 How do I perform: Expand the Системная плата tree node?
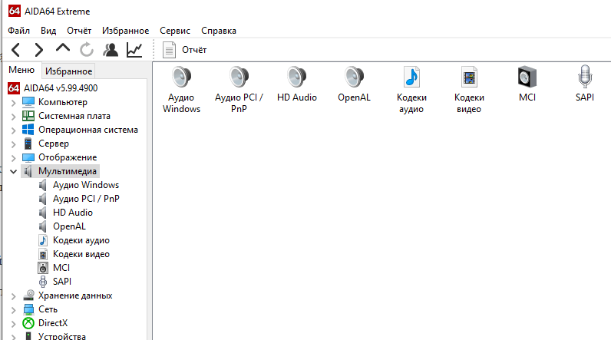point(14,117)
